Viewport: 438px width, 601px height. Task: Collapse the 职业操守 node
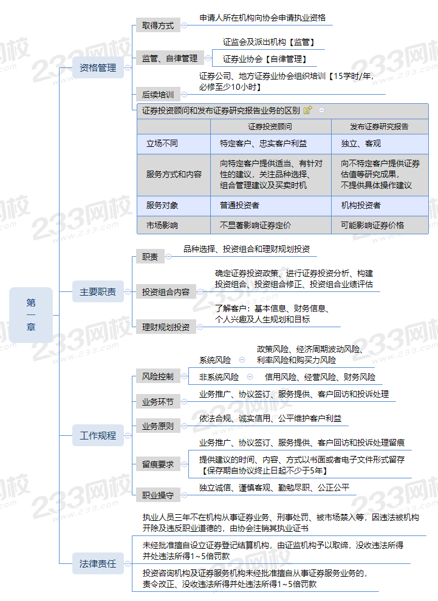pos(185,495)
